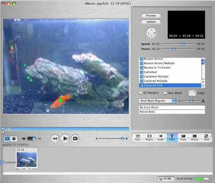
Task: Open the title Color swatch
Action: [192, 93]
